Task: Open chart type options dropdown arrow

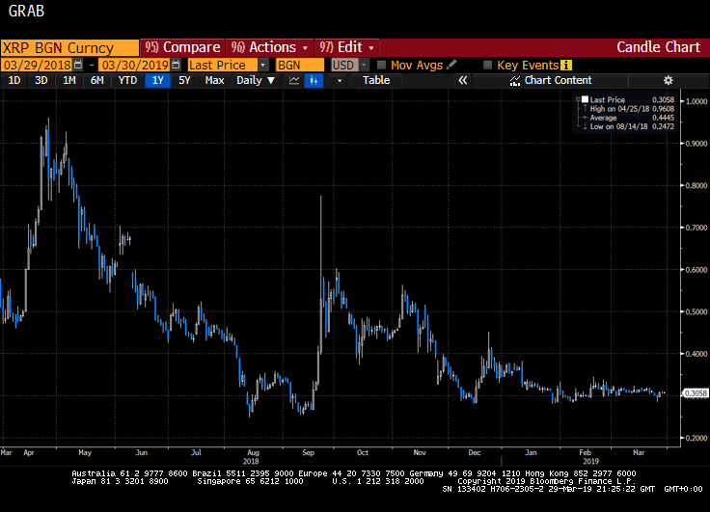Action: pyautogui.click(x=340, y=81)
